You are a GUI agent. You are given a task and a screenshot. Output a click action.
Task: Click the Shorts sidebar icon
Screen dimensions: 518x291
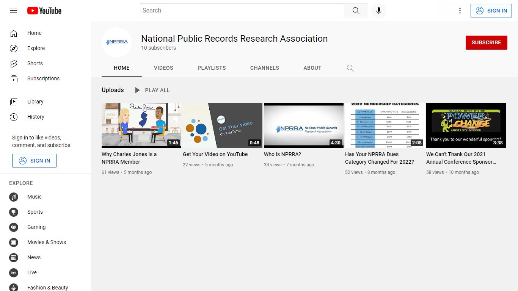14,63
